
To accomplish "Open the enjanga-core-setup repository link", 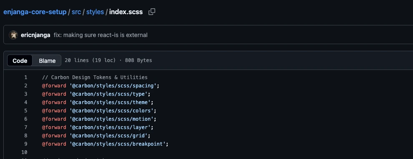I will (35, 12).
